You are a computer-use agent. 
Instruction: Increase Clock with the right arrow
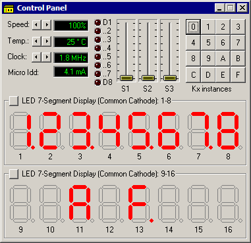coord(47,57)
